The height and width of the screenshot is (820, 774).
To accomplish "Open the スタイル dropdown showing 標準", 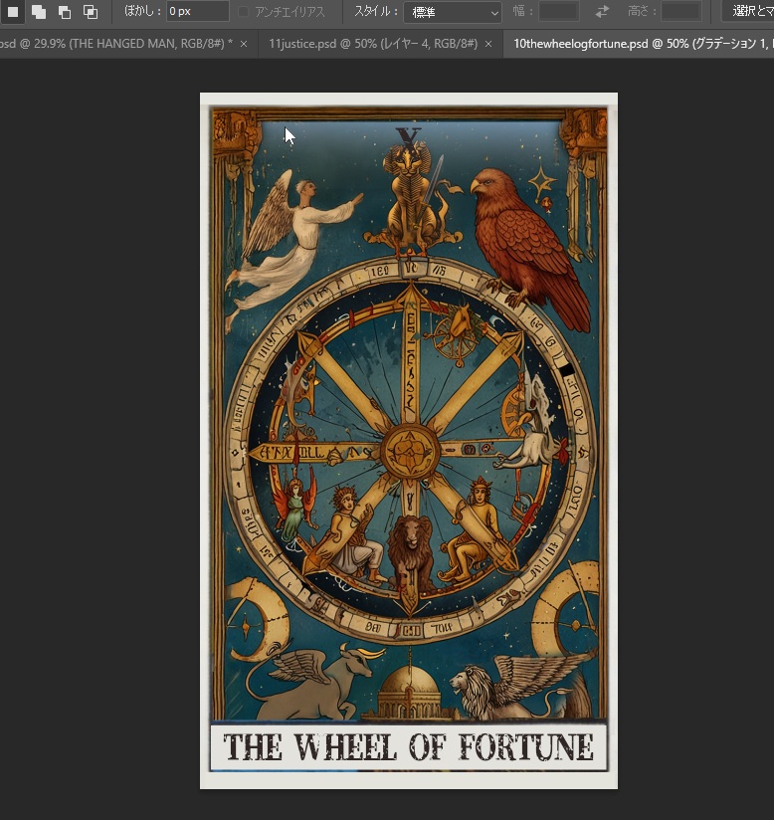I will [x=453, y=12].
